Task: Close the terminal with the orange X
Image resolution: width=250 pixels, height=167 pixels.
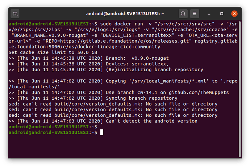Action: (234, 14)
